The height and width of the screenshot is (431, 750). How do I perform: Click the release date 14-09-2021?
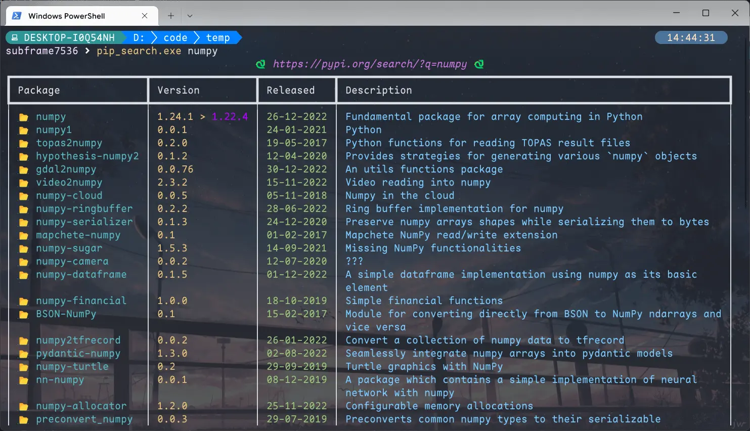coord(297,248)
